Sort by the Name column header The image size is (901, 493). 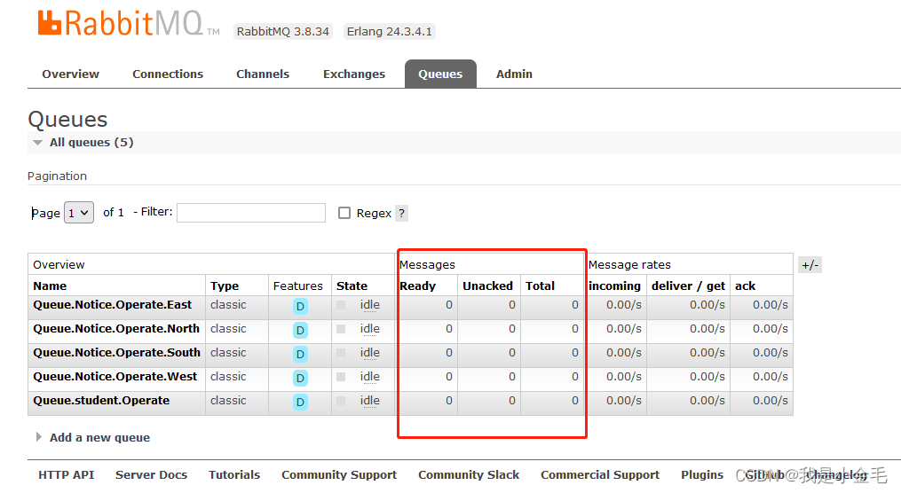(50, 286)
